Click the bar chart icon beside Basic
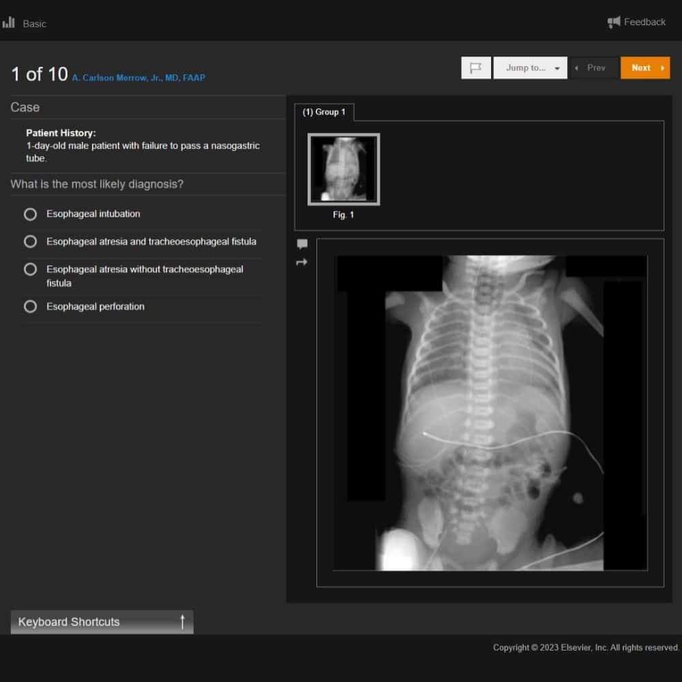The image size is (682, 682). coord(9,23)
